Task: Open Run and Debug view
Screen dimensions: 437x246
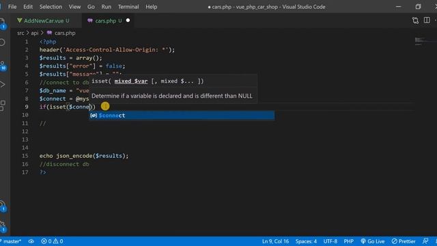Action: 3,85
